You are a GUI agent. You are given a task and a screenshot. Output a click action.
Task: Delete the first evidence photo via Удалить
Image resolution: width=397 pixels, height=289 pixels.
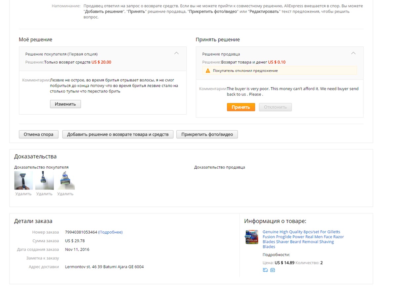(23, 194)
